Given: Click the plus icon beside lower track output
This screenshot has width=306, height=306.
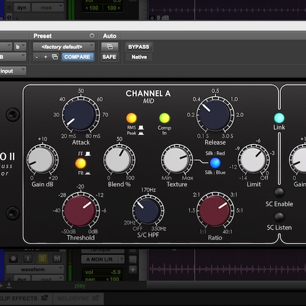Looking at the screenshot, I should tap(133, 270).
